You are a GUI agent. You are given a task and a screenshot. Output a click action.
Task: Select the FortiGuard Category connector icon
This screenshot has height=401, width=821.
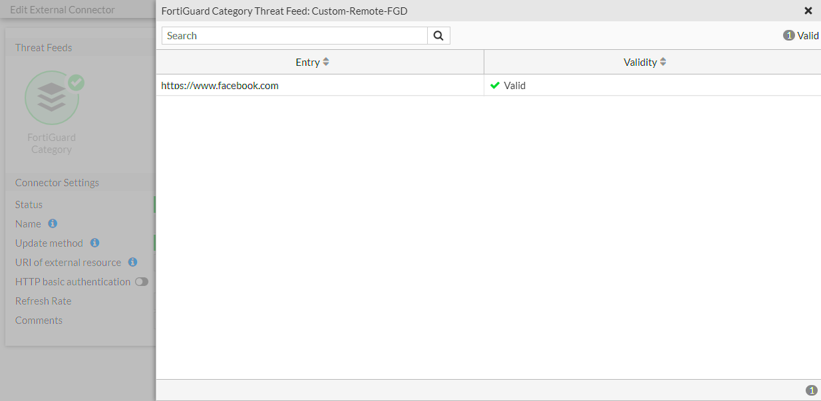click(x=52, y=98)
